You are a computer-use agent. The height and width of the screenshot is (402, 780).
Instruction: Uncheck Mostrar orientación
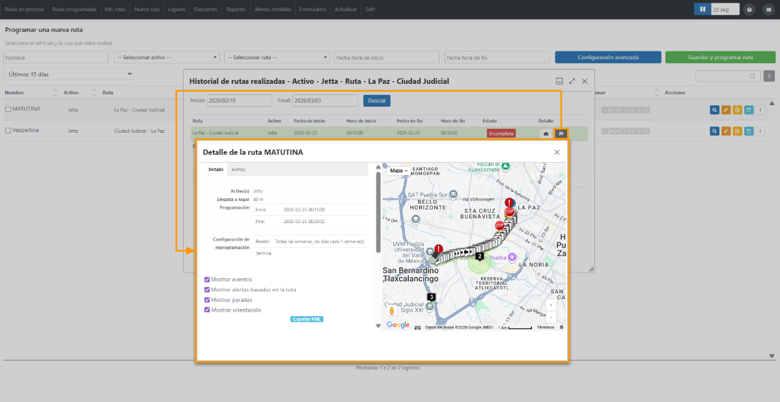[208, 310]
